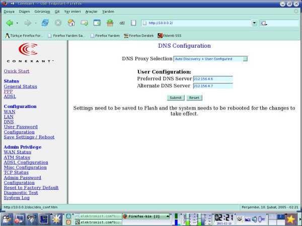
Task: Click the Back arrow in Firefox toolbar
Action: [x=9, y=23]
